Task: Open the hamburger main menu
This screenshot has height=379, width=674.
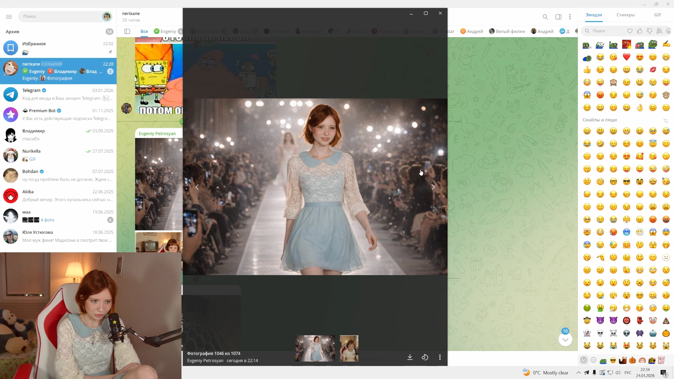Action: coord(9,16)
